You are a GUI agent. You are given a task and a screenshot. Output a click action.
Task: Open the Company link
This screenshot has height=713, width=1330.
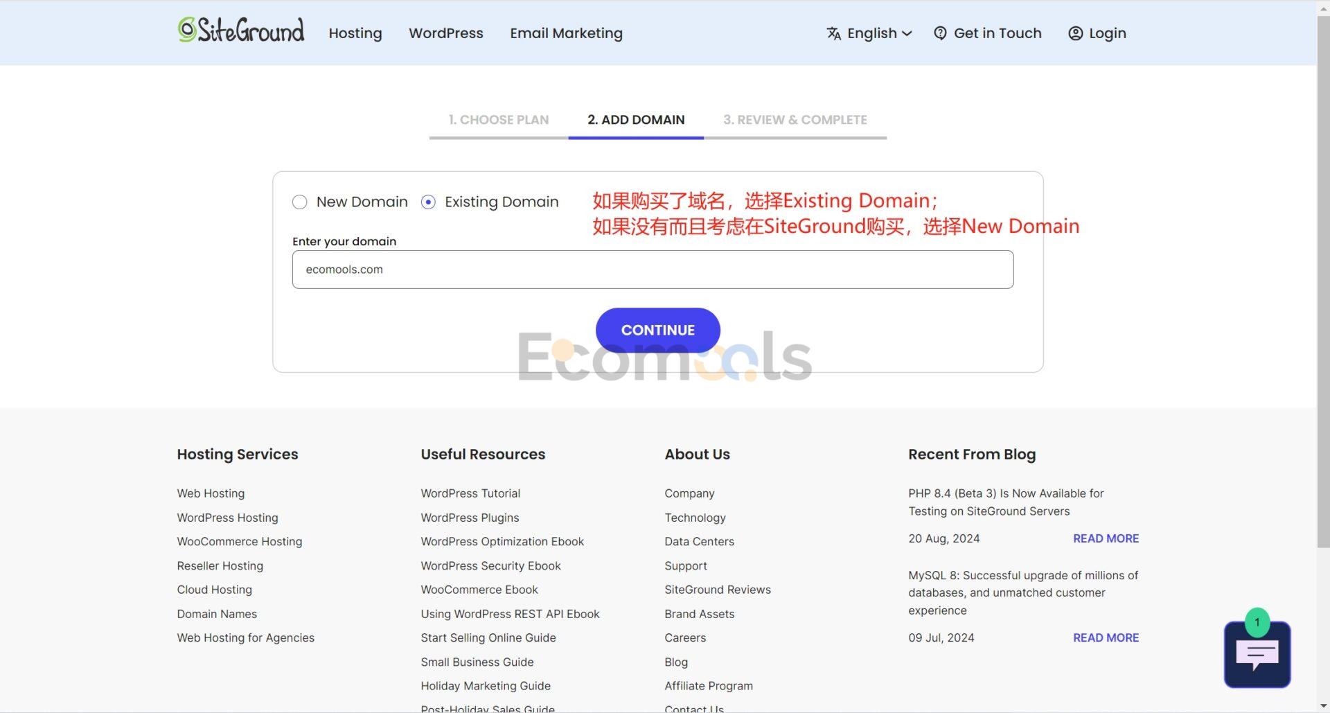coord(689,493)
